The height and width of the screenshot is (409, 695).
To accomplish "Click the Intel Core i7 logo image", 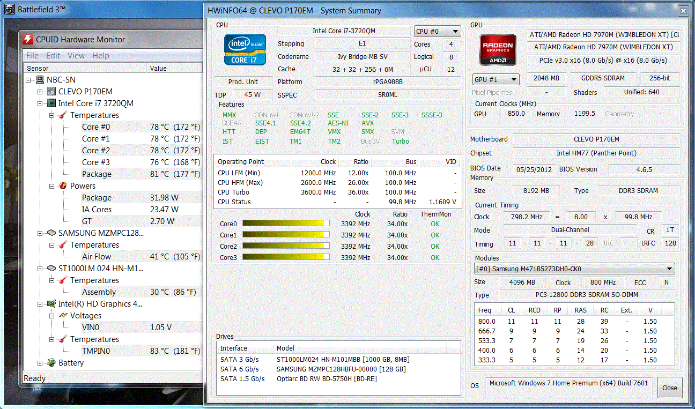I will (245, 50).
